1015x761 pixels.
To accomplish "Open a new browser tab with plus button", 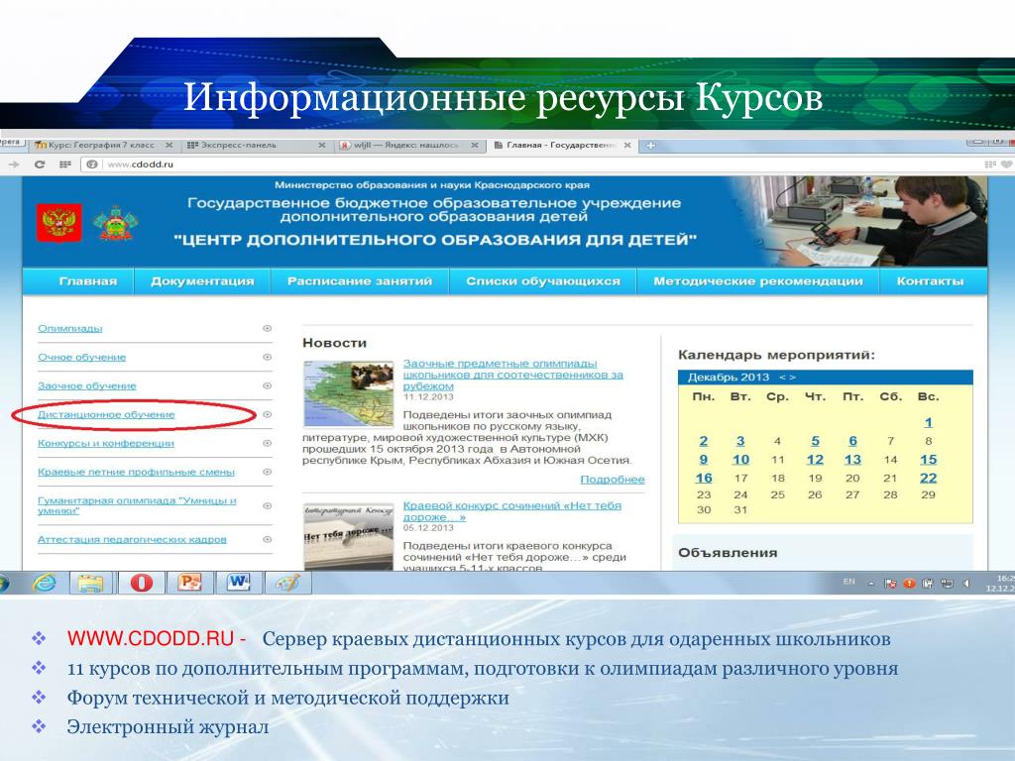I will click(x=650, y=145).
